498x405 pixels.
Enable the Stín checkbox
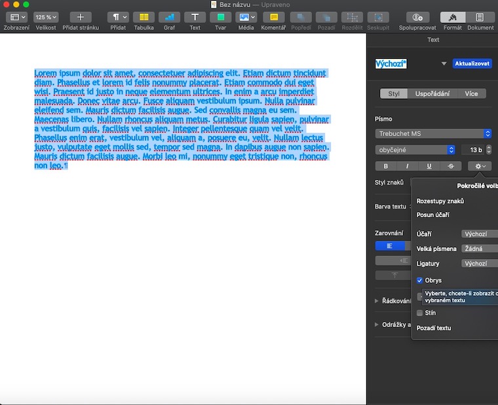(420, 313)
